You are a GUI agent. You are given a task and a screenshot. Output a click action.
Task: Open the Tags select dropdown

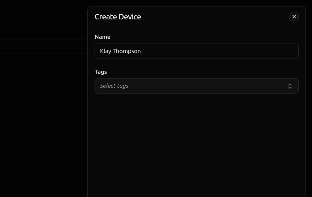click(x=196, y=86)
